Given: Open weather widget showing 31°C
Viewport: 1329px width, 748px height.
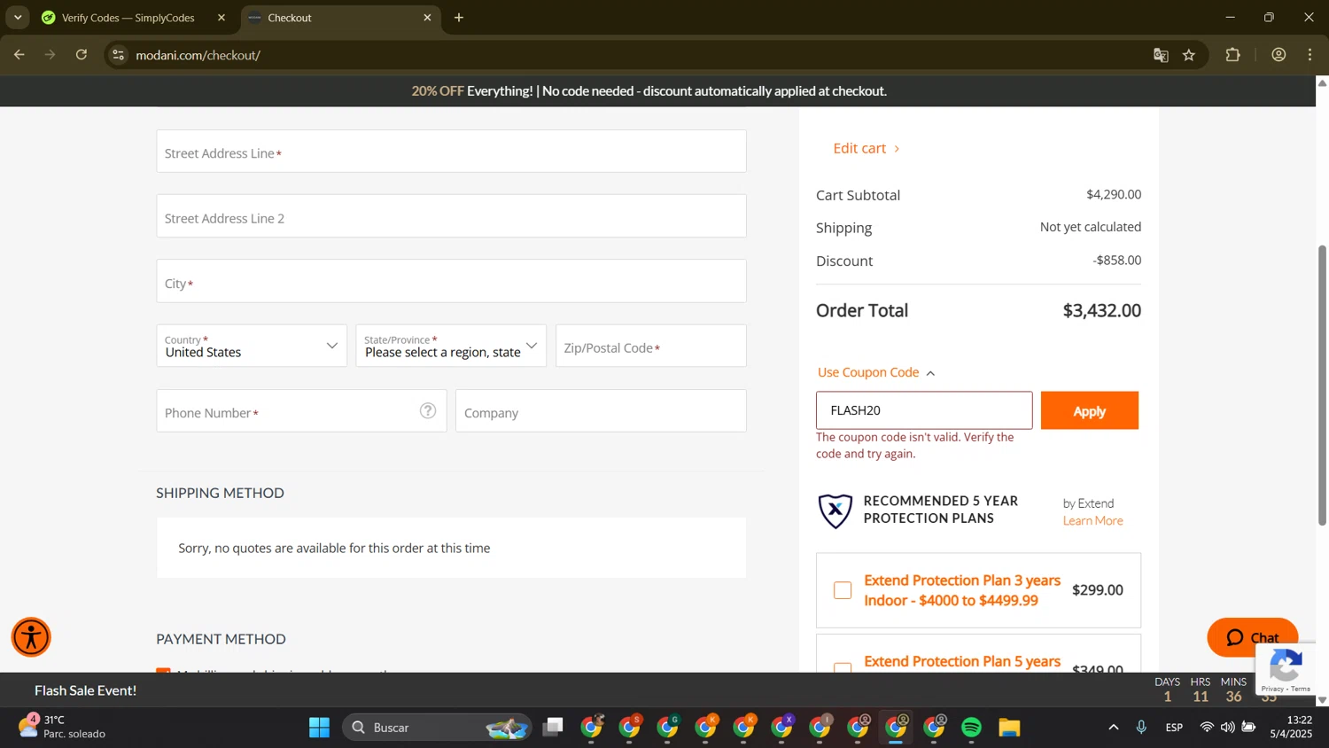Looking at the screenshot, I should point(62,727).
